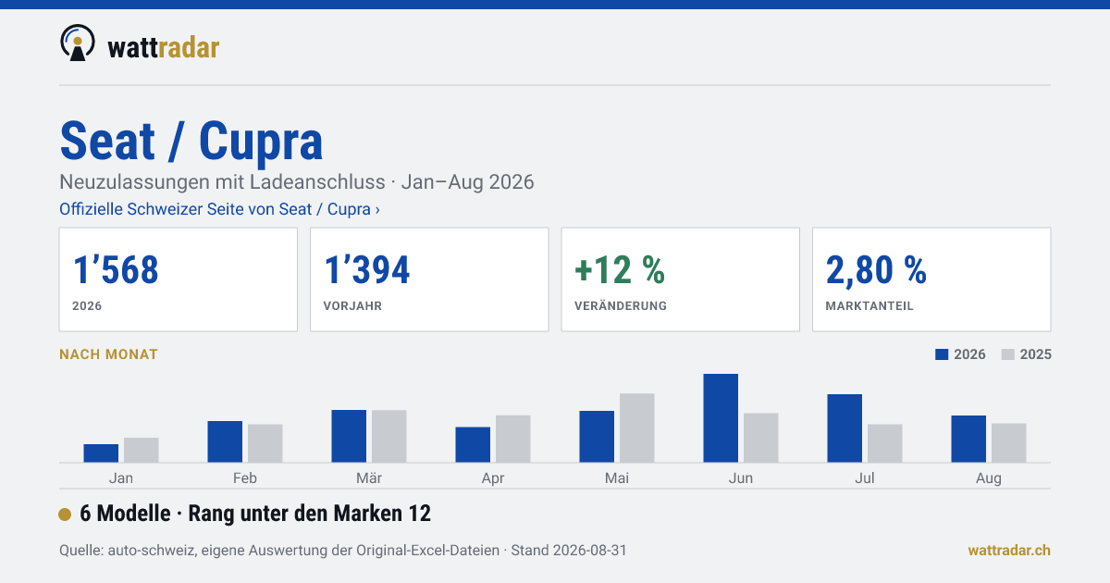This screenshot has height=583, width=1110.
Task: Select the +12 % Veränderung card
Action: coord(681,279)
